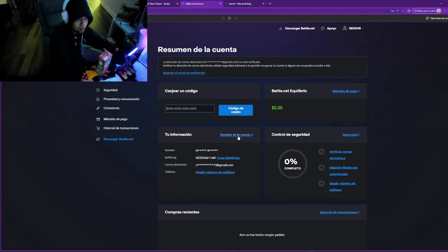Open the favorites list icon

point(409,11)
